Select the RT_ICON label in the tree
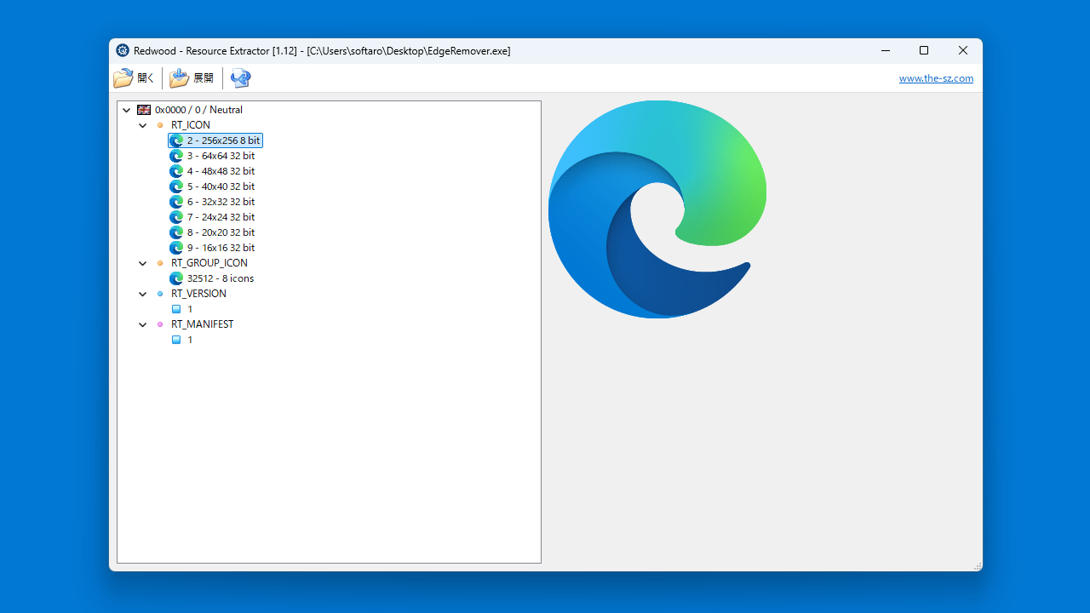1090x613 pixels. 191,125
